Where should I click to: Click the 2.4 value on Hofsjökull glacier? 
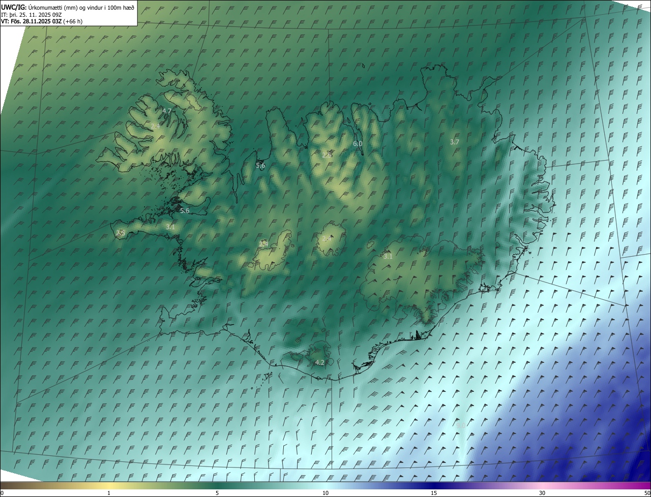pyautogui.click(x=327, y=238)
